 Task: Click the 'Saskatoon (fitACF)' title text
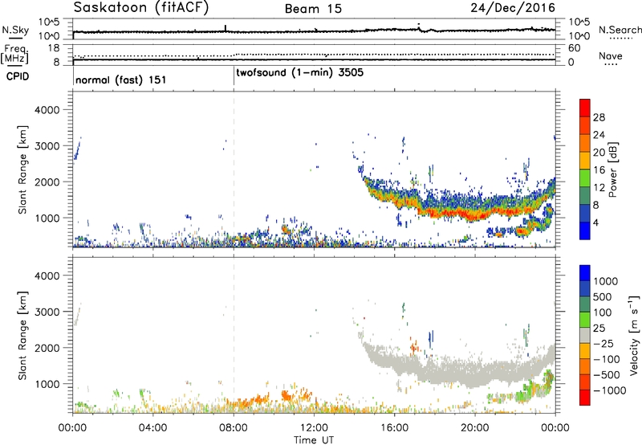point(141,8)
